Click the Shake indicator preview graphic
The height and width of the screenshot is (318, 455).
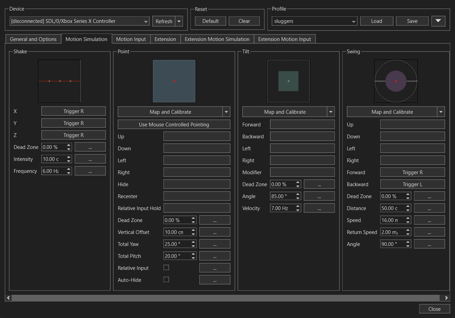pyautogui.click(x=60, y=81)
